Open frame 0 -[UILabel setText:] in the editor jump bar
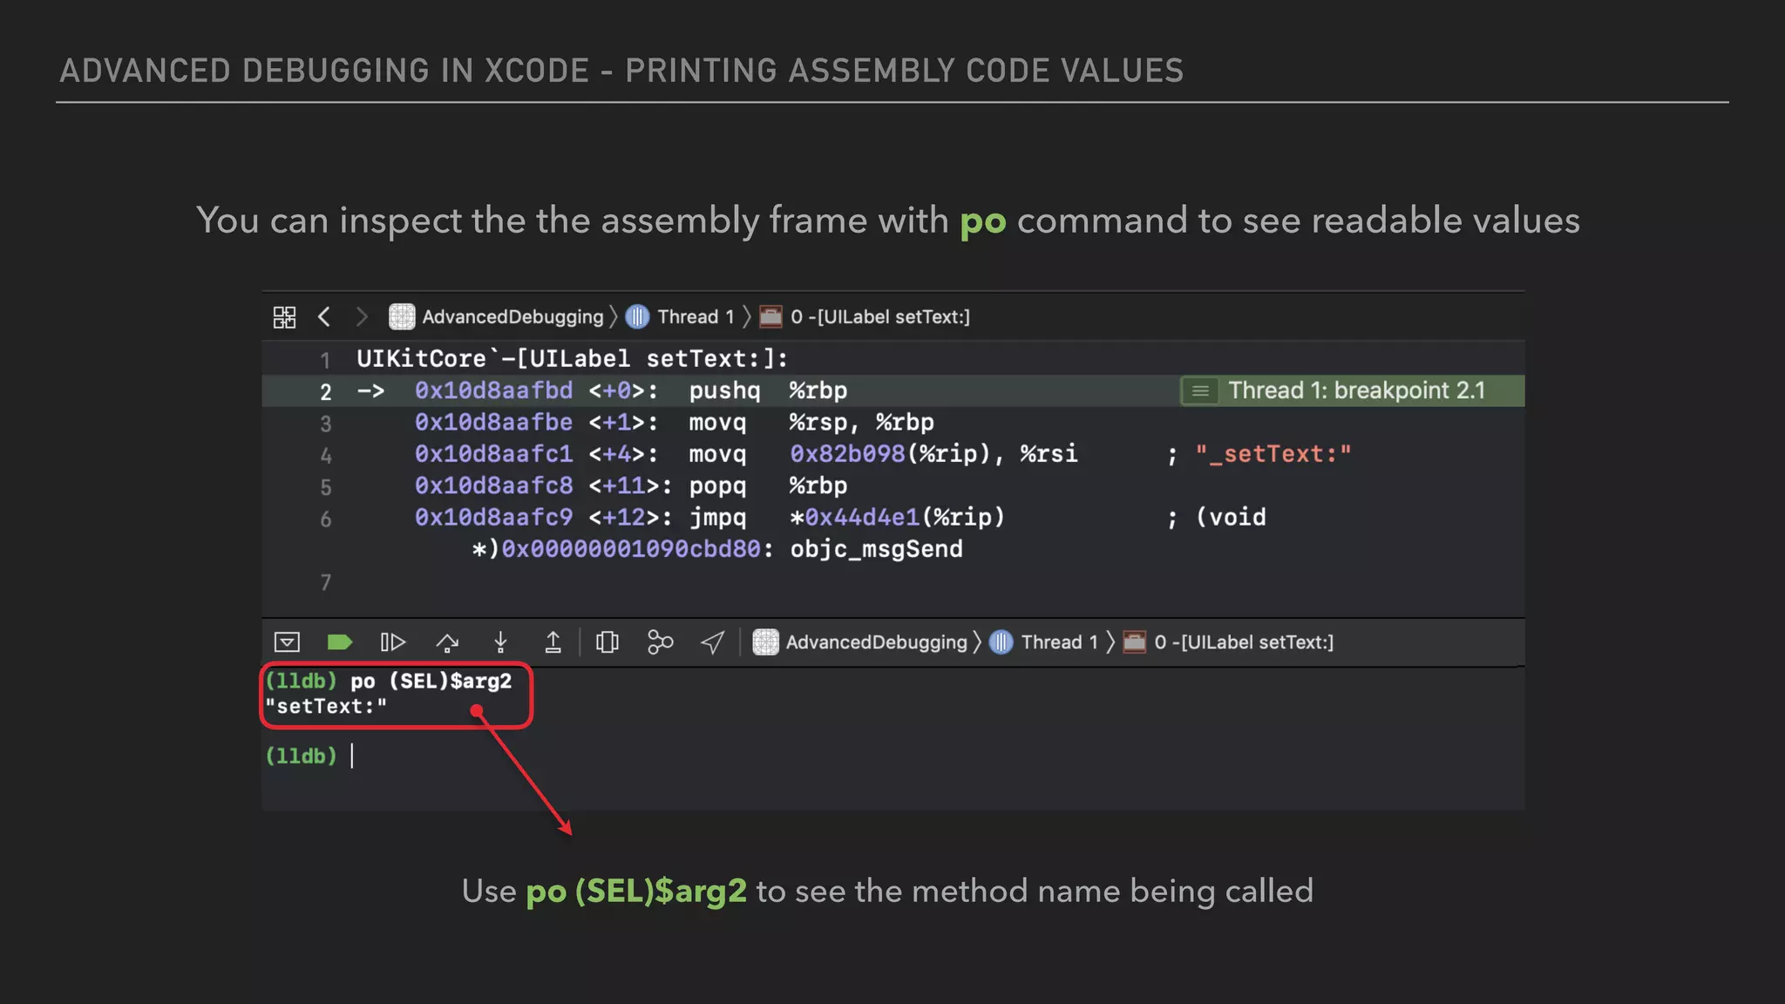This screenshot has width=1785, height=1004. point(865,316)
